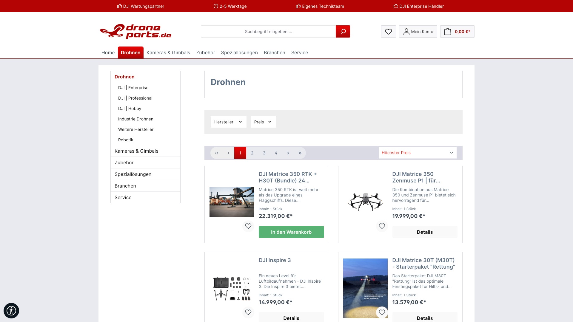Go to next page arrow in pagination

click(x=288, y=153)
